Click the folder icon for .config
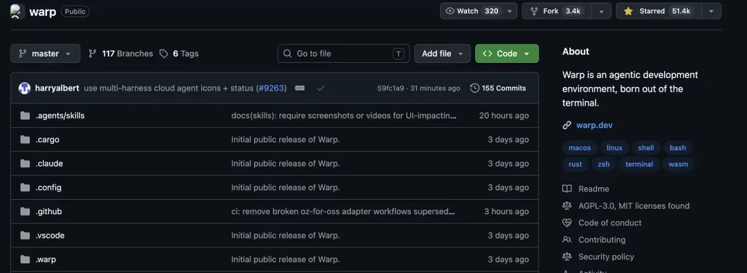Viewport: 747px width, 273px height. (x=26, y=187)
